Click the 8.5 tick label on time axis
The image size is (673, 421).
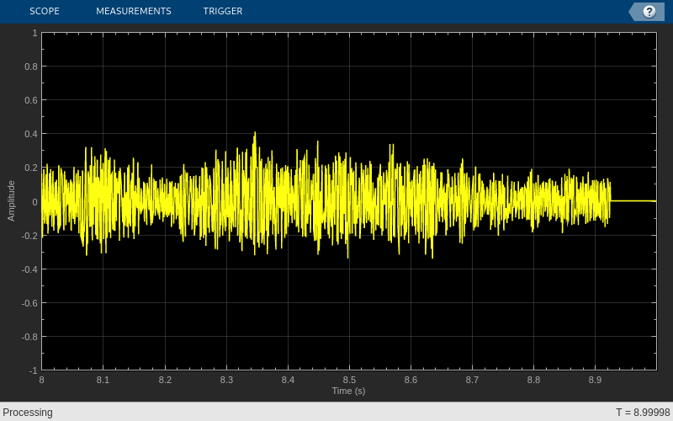349,381
